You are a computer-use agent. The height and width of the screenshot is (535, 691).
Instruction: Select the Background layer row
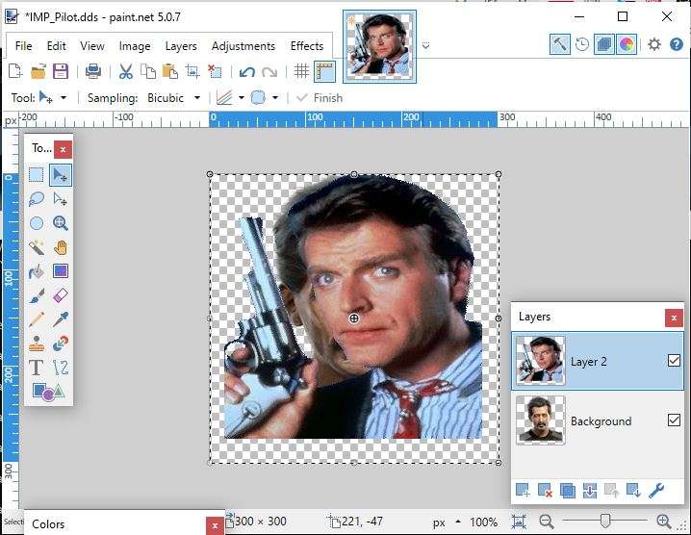point(597,420)
